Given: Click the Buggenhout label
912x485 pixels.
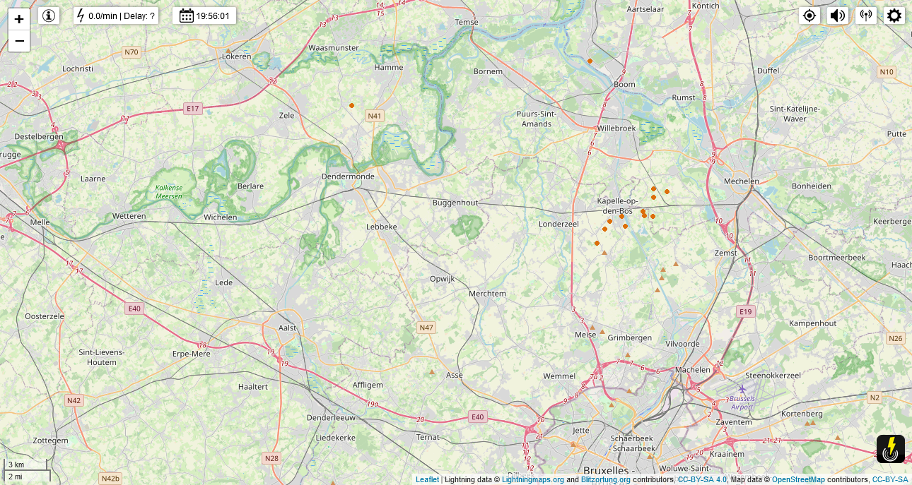Looking at the screenshot, I should pos(455,203).
